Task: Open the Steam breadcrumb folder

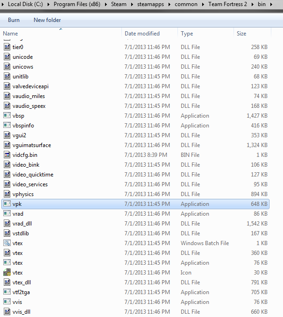Action: pyautogui.click(x=119, y=4)
